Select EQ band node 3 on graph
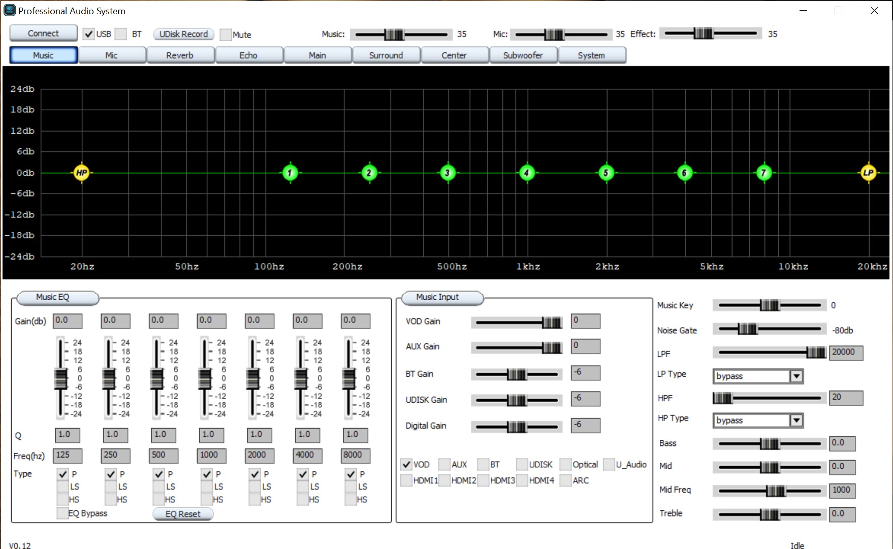 (x=448, y=173)
